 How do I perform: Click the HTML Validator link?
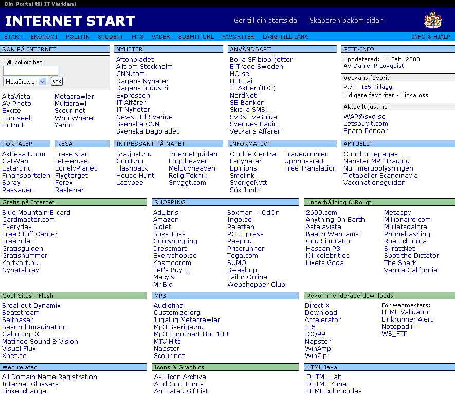(x=405, y=312)
